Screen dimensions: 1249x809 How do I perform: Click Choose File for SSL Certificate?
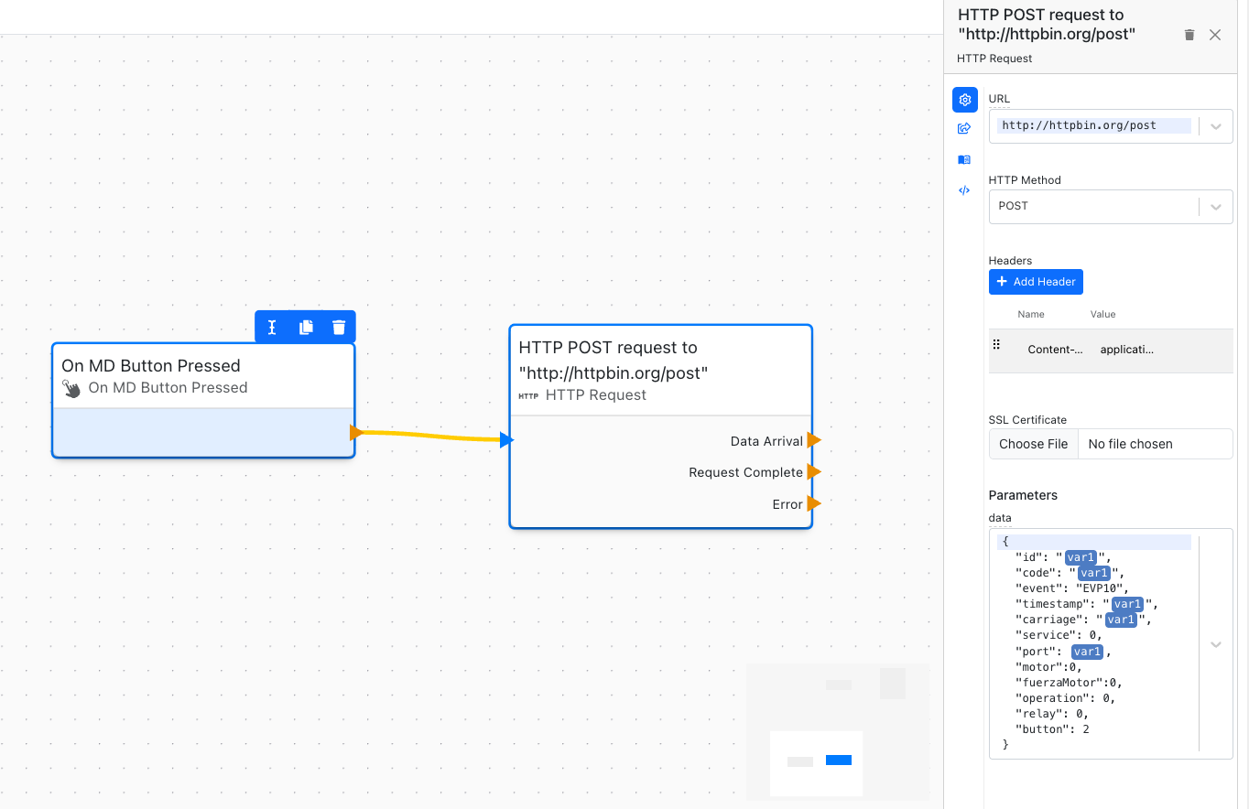click(x=1033, y=444)
